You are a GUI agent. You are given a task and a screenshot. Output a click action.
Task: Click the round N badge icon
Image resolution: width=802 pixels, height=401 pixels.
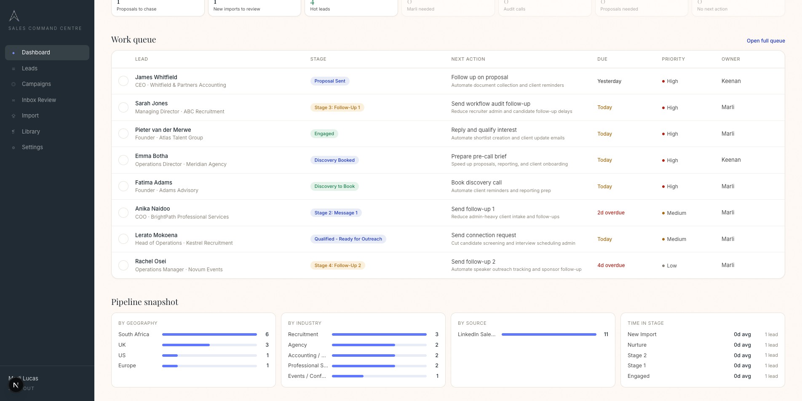point(16,385)
